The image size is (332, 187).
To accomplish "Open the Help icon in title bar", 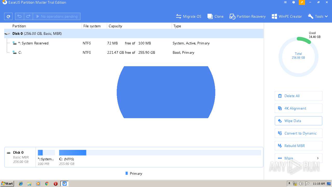I will (294, 2).
